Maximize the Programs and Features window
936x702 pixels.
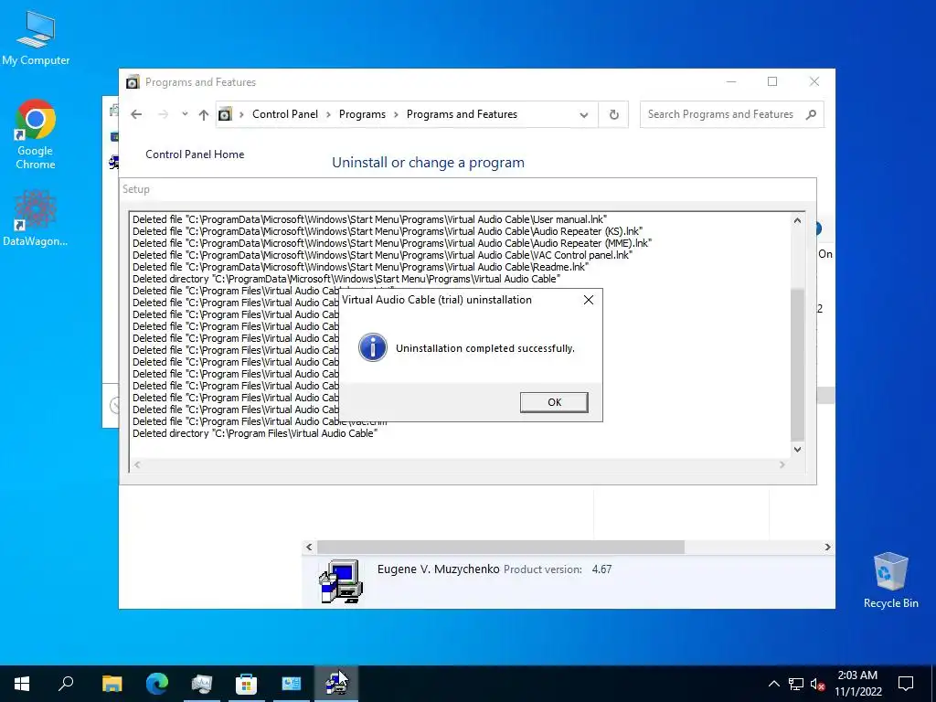(x=772, y=81)
